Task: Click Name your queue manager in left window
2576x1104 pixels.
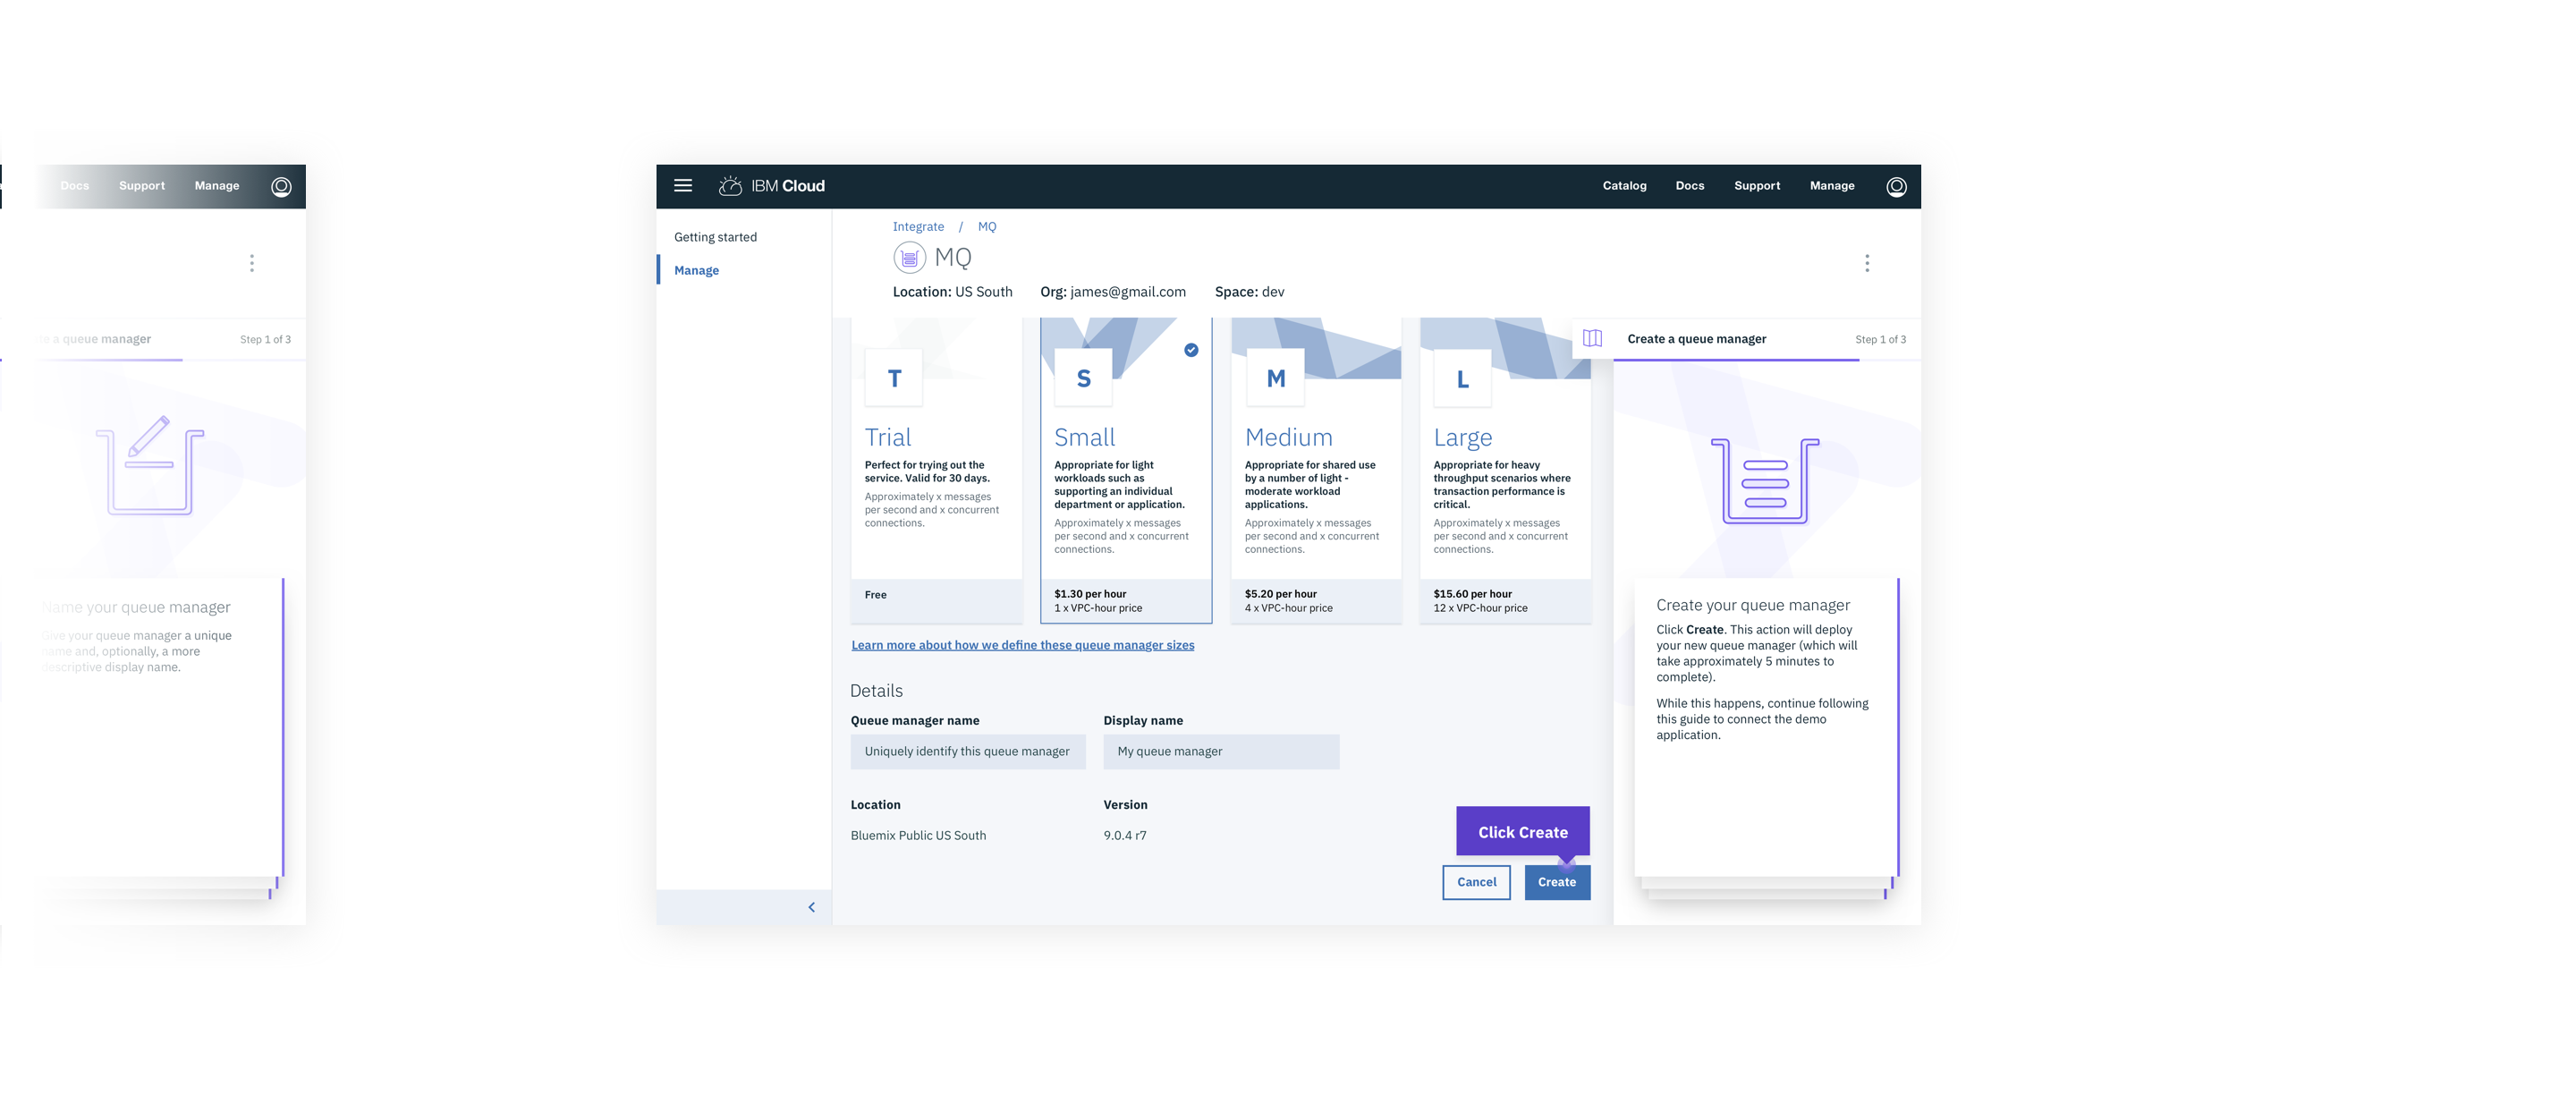Action: pyautogui.click(x=136, y=607)
